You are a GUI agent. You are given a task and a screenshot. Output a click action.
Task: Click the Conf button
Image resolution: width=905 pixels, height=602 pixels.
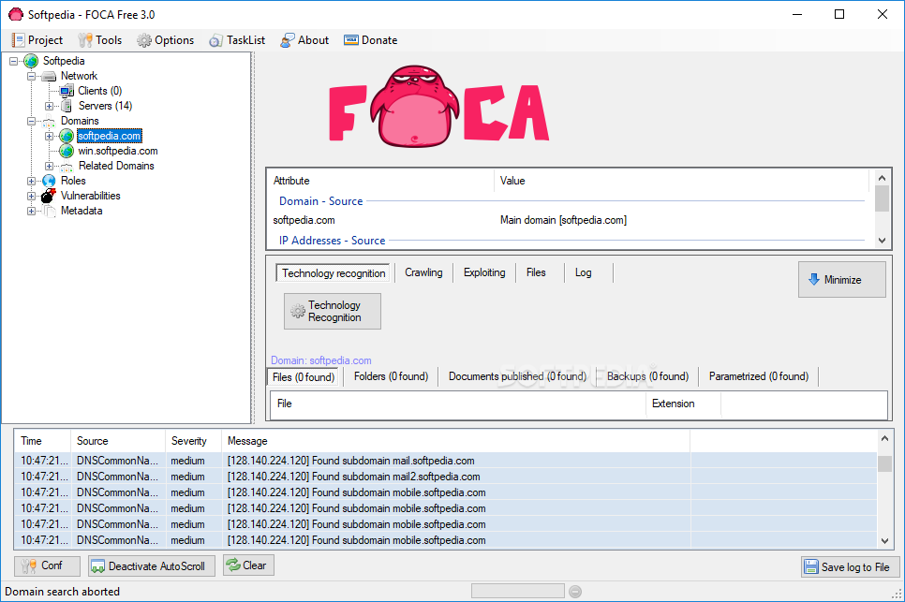point(48,565)
